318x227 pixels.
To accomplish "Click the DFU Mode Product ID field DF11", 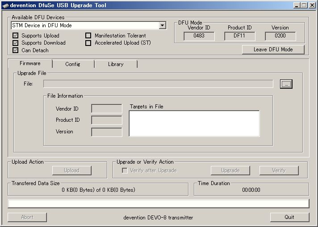I will pyautogui.click(x=239, y=36).
